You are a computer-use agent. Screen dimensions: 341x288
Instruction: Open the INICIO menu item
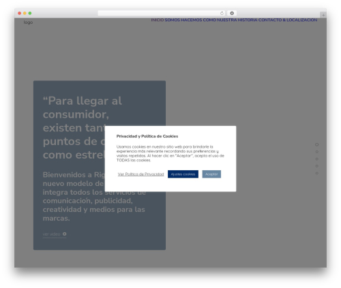[x=158, y=20]
